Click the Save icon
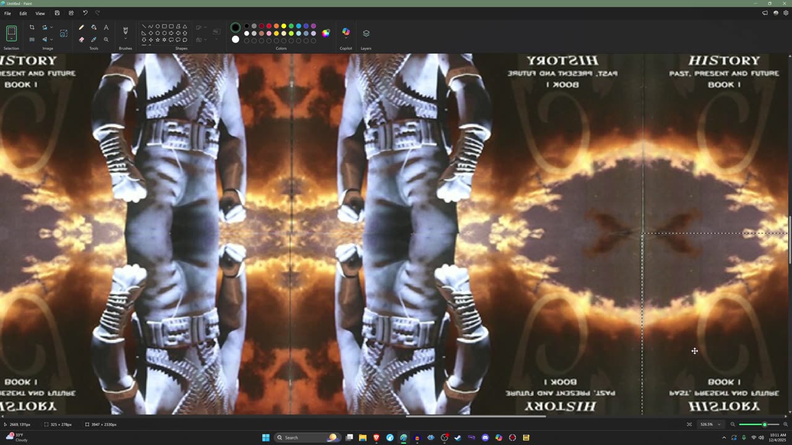 tap(57, 13)
